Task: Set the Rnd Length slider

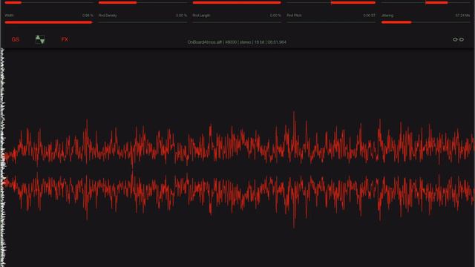Action: [x=237, y=22]
